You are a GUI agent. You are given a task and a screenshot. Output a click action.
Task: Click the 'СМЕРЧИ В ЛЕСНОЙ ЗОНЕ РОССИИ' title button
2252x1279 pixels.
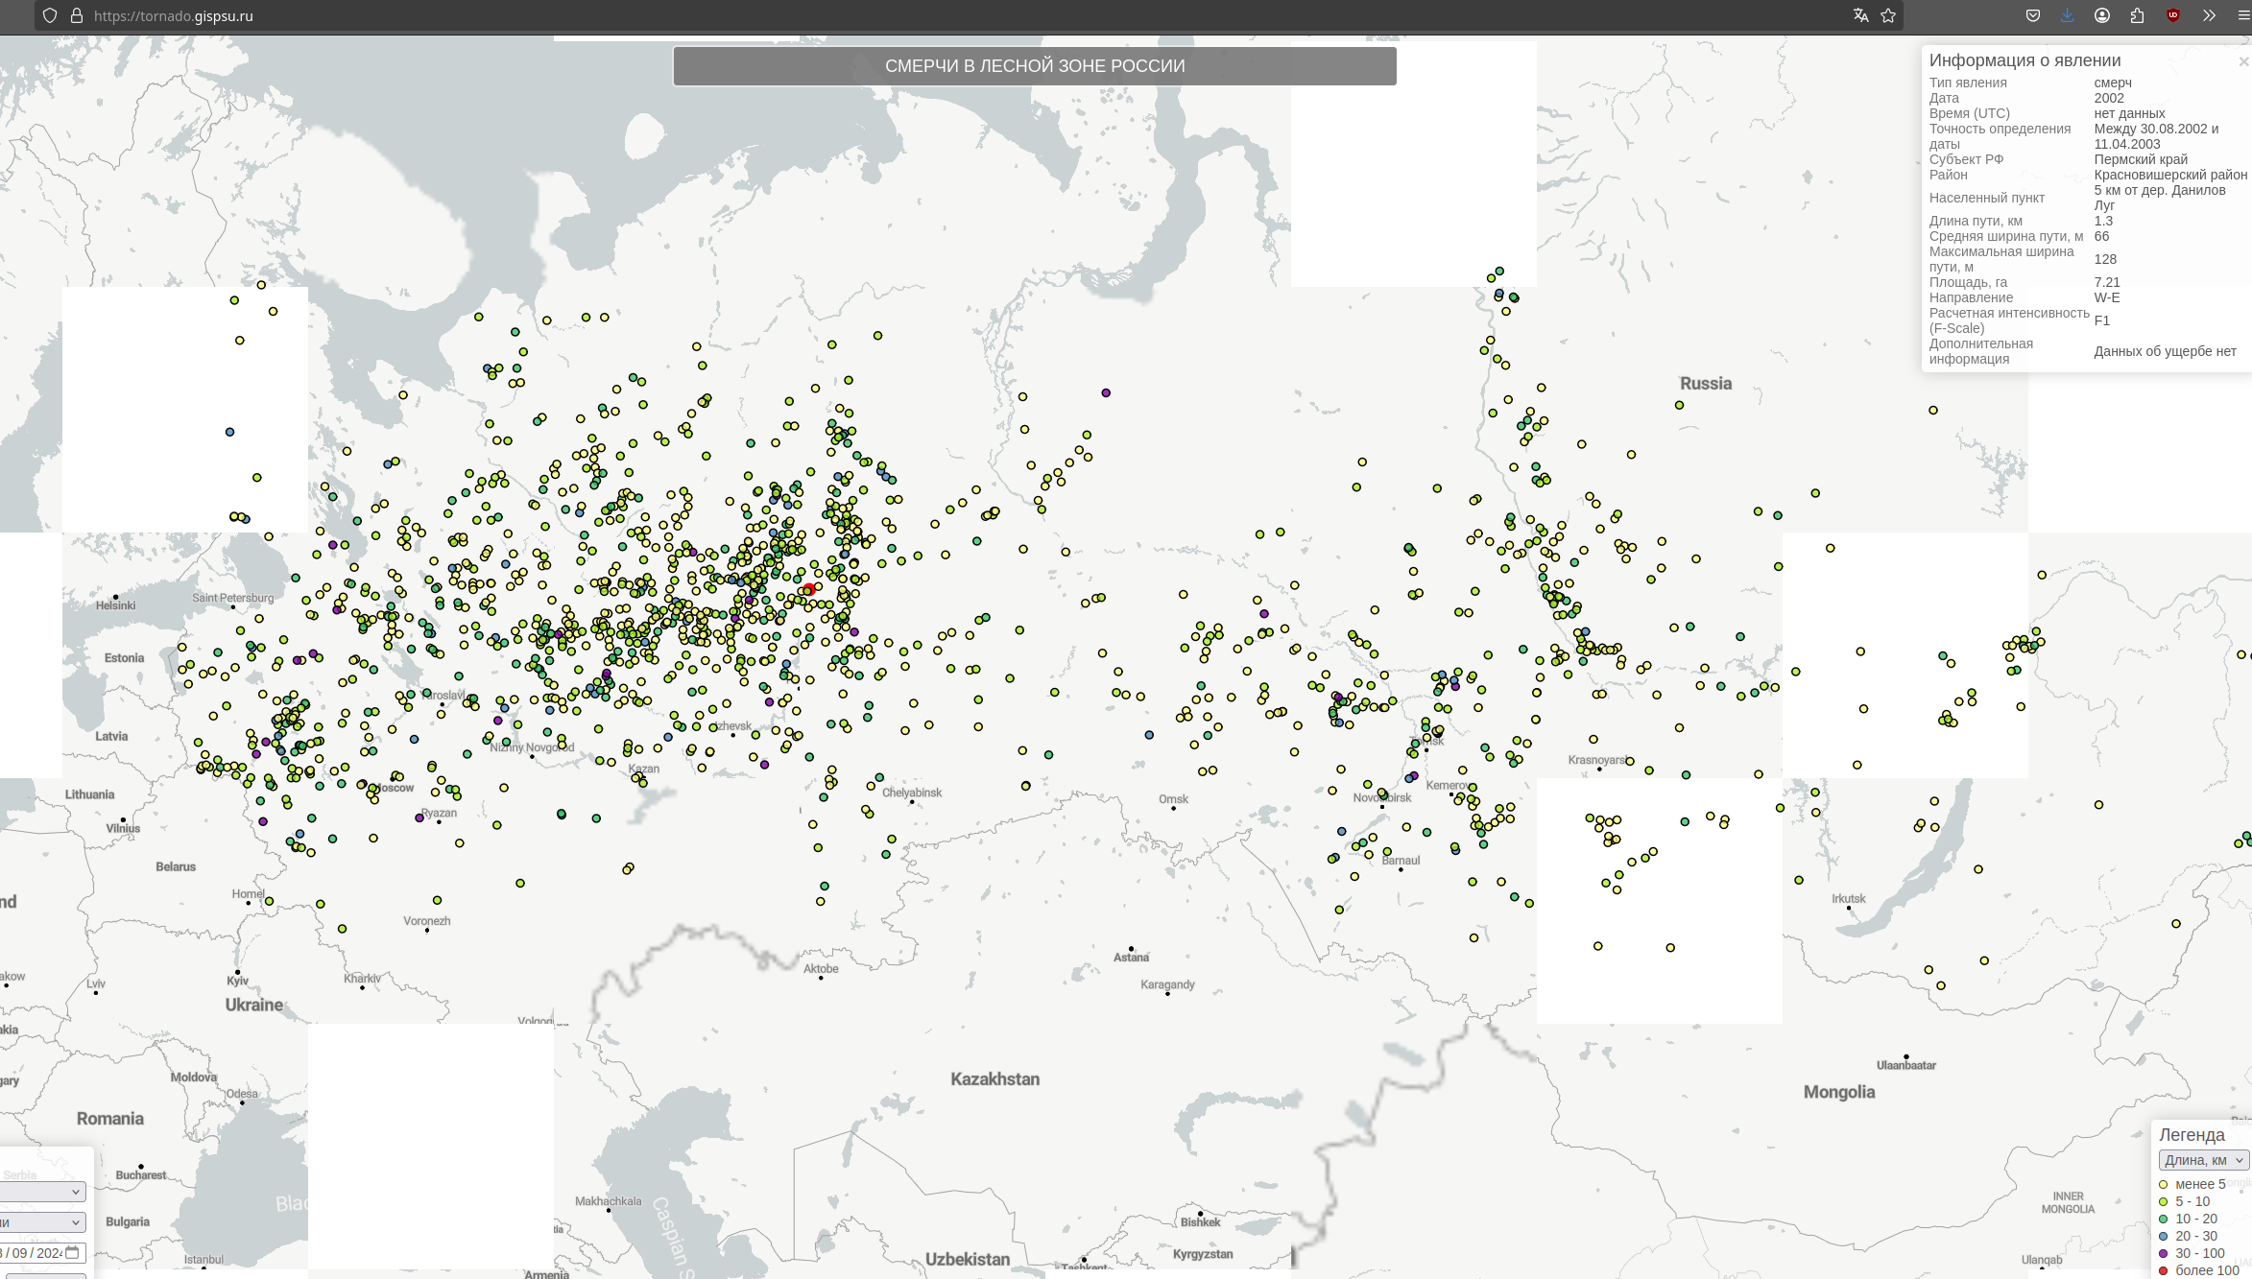[x=1035, y=66]
